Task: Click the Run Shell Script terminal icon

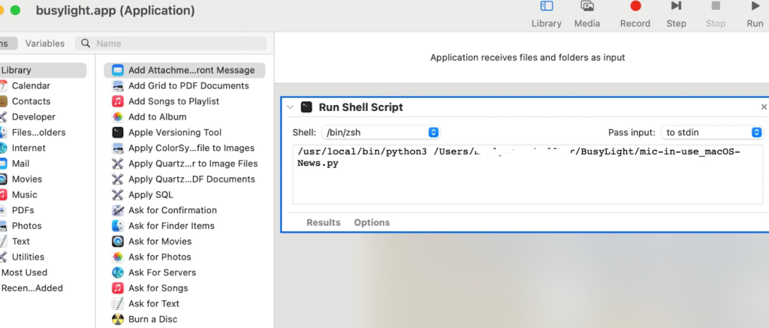Action: coord(306,107)
